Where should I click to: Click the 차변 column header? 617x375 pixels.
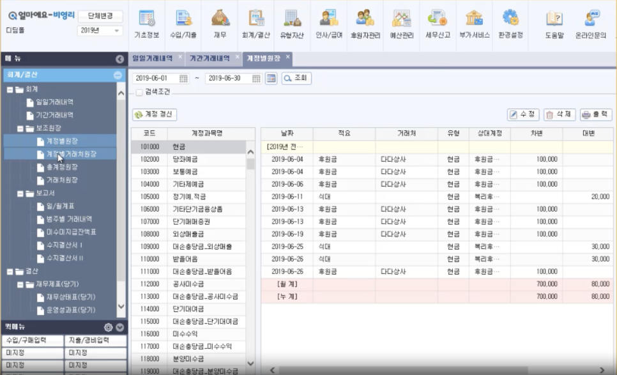point(537,134)
